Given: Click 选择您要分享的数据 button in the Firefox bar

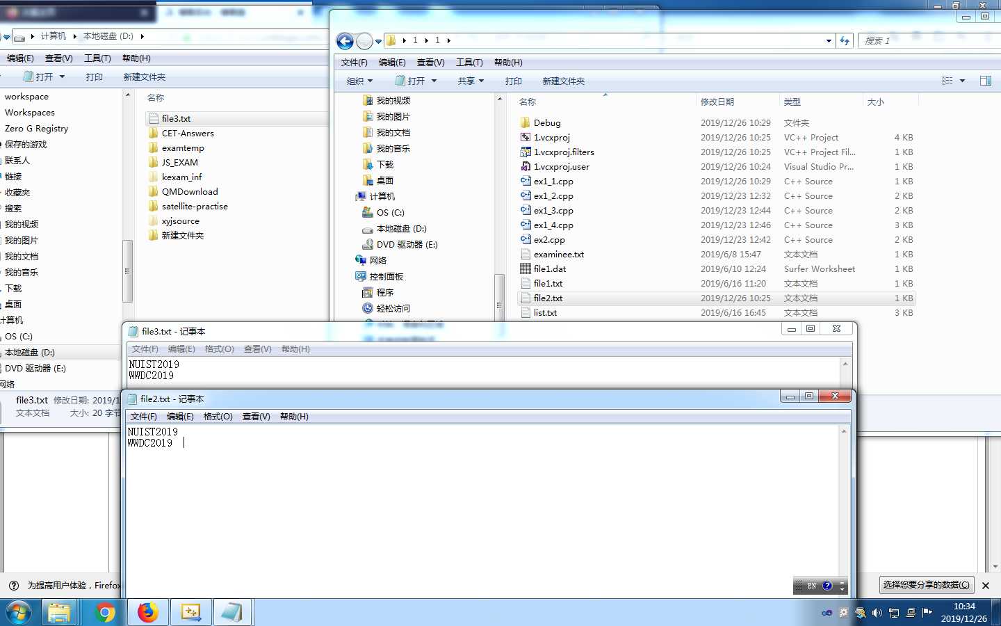Looking at the screenshot, I should point(926,585).
